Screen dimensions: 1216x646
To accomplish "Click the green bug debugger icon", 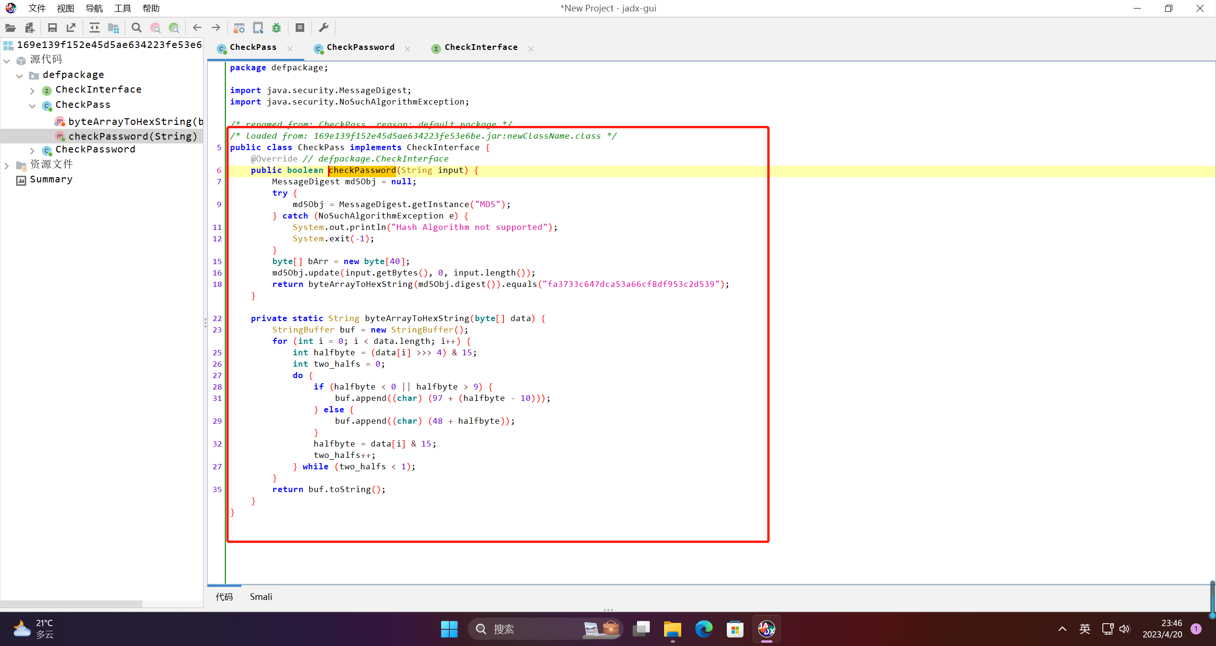I will 277,28.
